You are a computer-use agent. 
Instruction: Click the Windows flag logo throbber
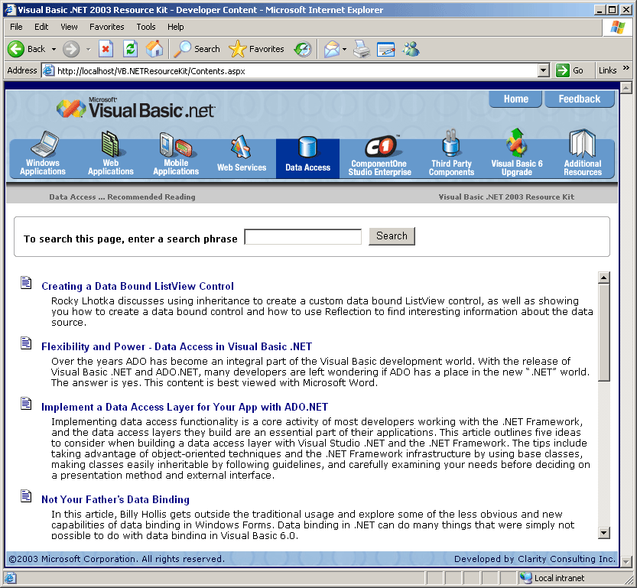click(618, 28)
